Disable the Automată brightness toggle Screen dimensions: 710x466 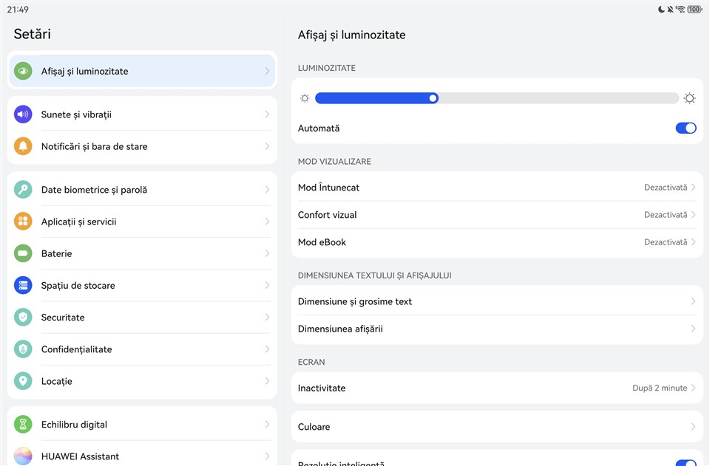point(686,129)
